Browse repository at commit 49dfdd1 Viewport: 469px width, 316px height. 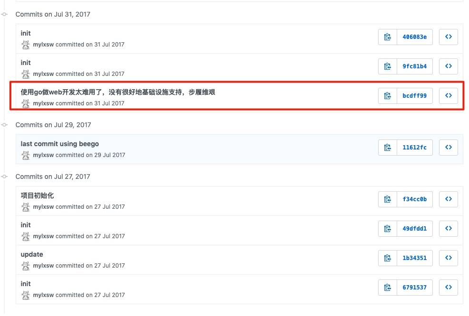click(449, 229)
